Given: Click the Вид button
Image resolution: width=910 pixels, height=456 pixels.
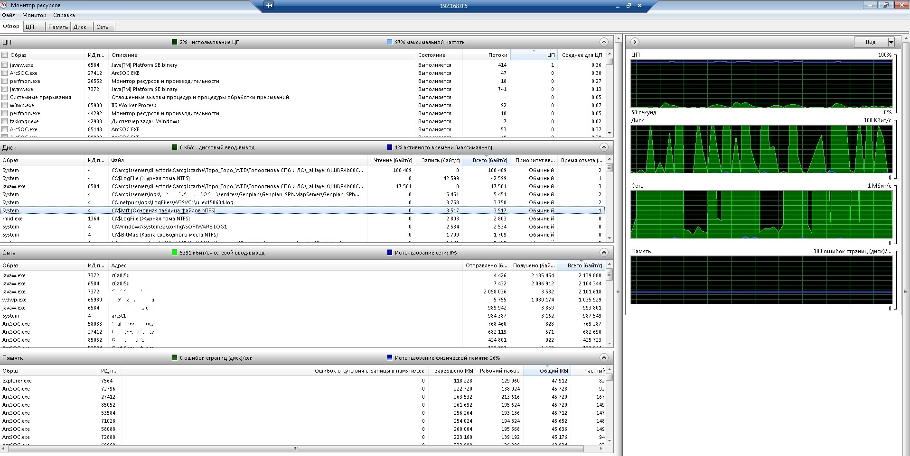Looking at the screenshot, I should point(871,42).
